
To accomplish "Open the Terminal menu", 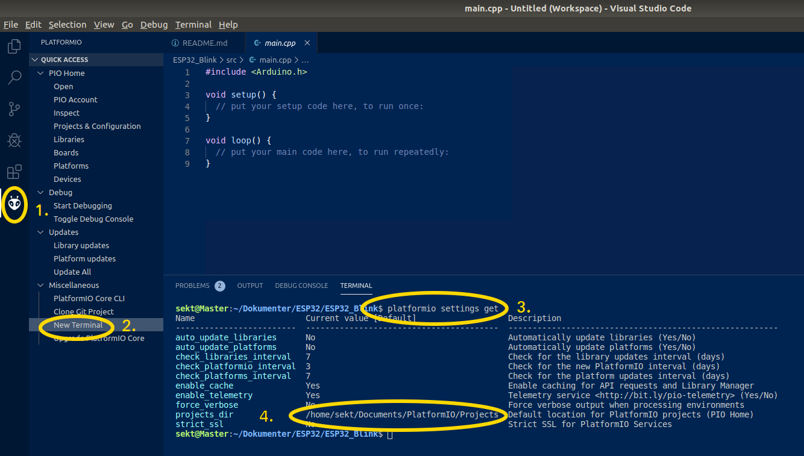I will [x=193, y=25].
